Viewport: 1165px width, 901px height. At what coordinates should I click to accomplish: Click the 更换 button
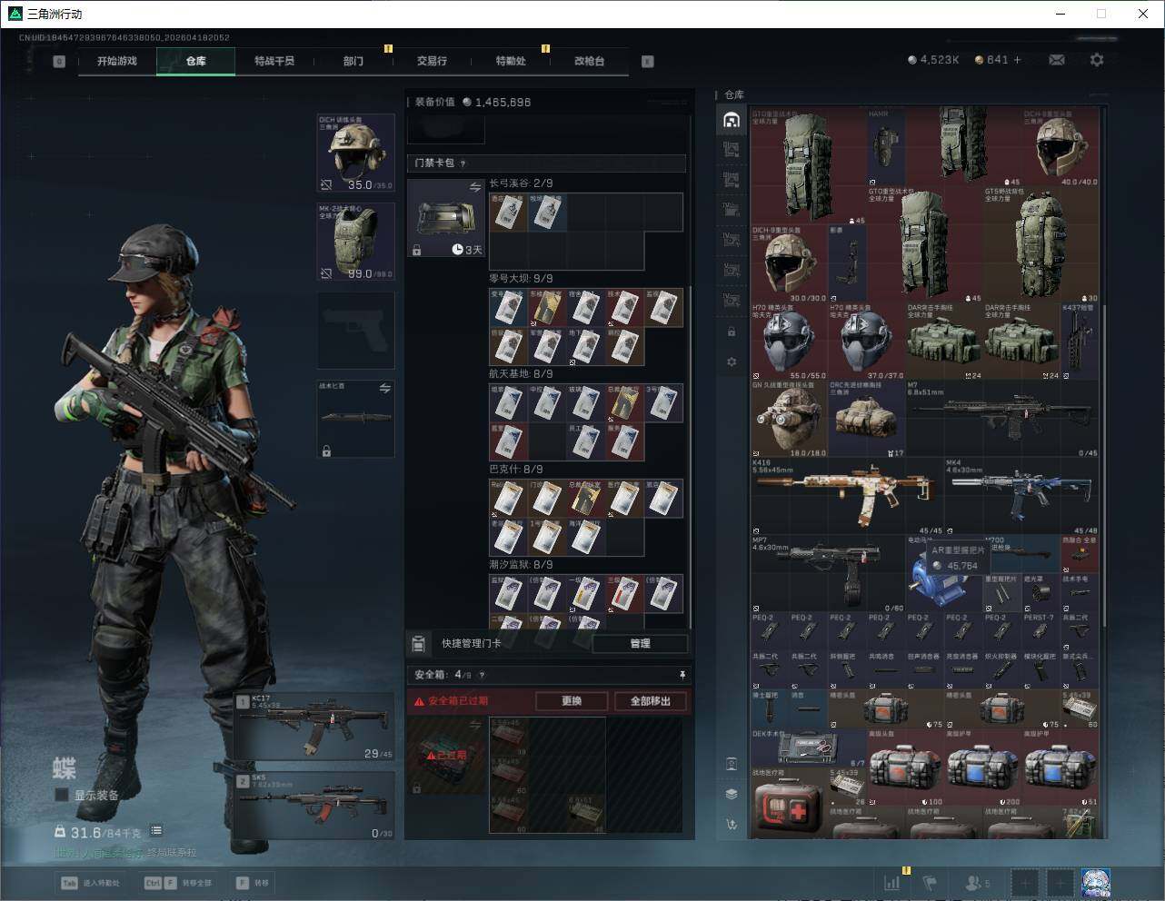pyautogui.click(x=571, y=701)
